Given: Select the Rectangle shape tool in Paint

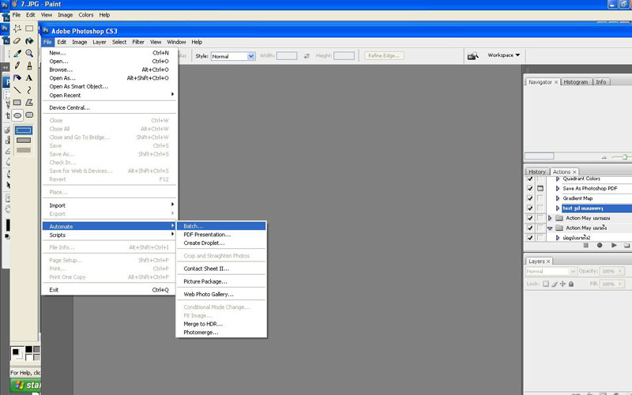Looking at the screenshot, I should 17,103.
